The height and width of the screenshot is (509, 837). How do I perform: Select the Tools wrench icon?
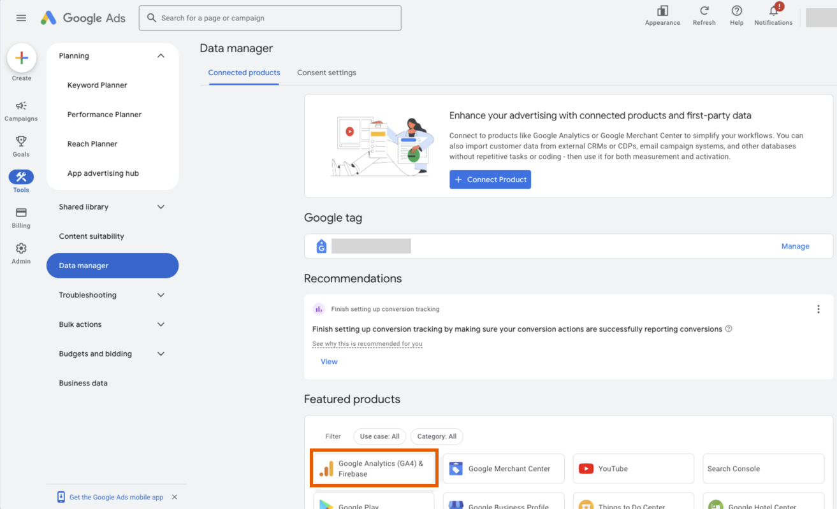tap(21, 177)
